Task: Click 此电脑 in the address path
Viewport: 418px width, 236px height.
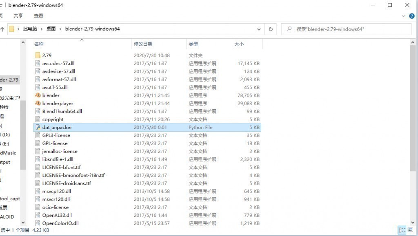Action: pos(30,29)
